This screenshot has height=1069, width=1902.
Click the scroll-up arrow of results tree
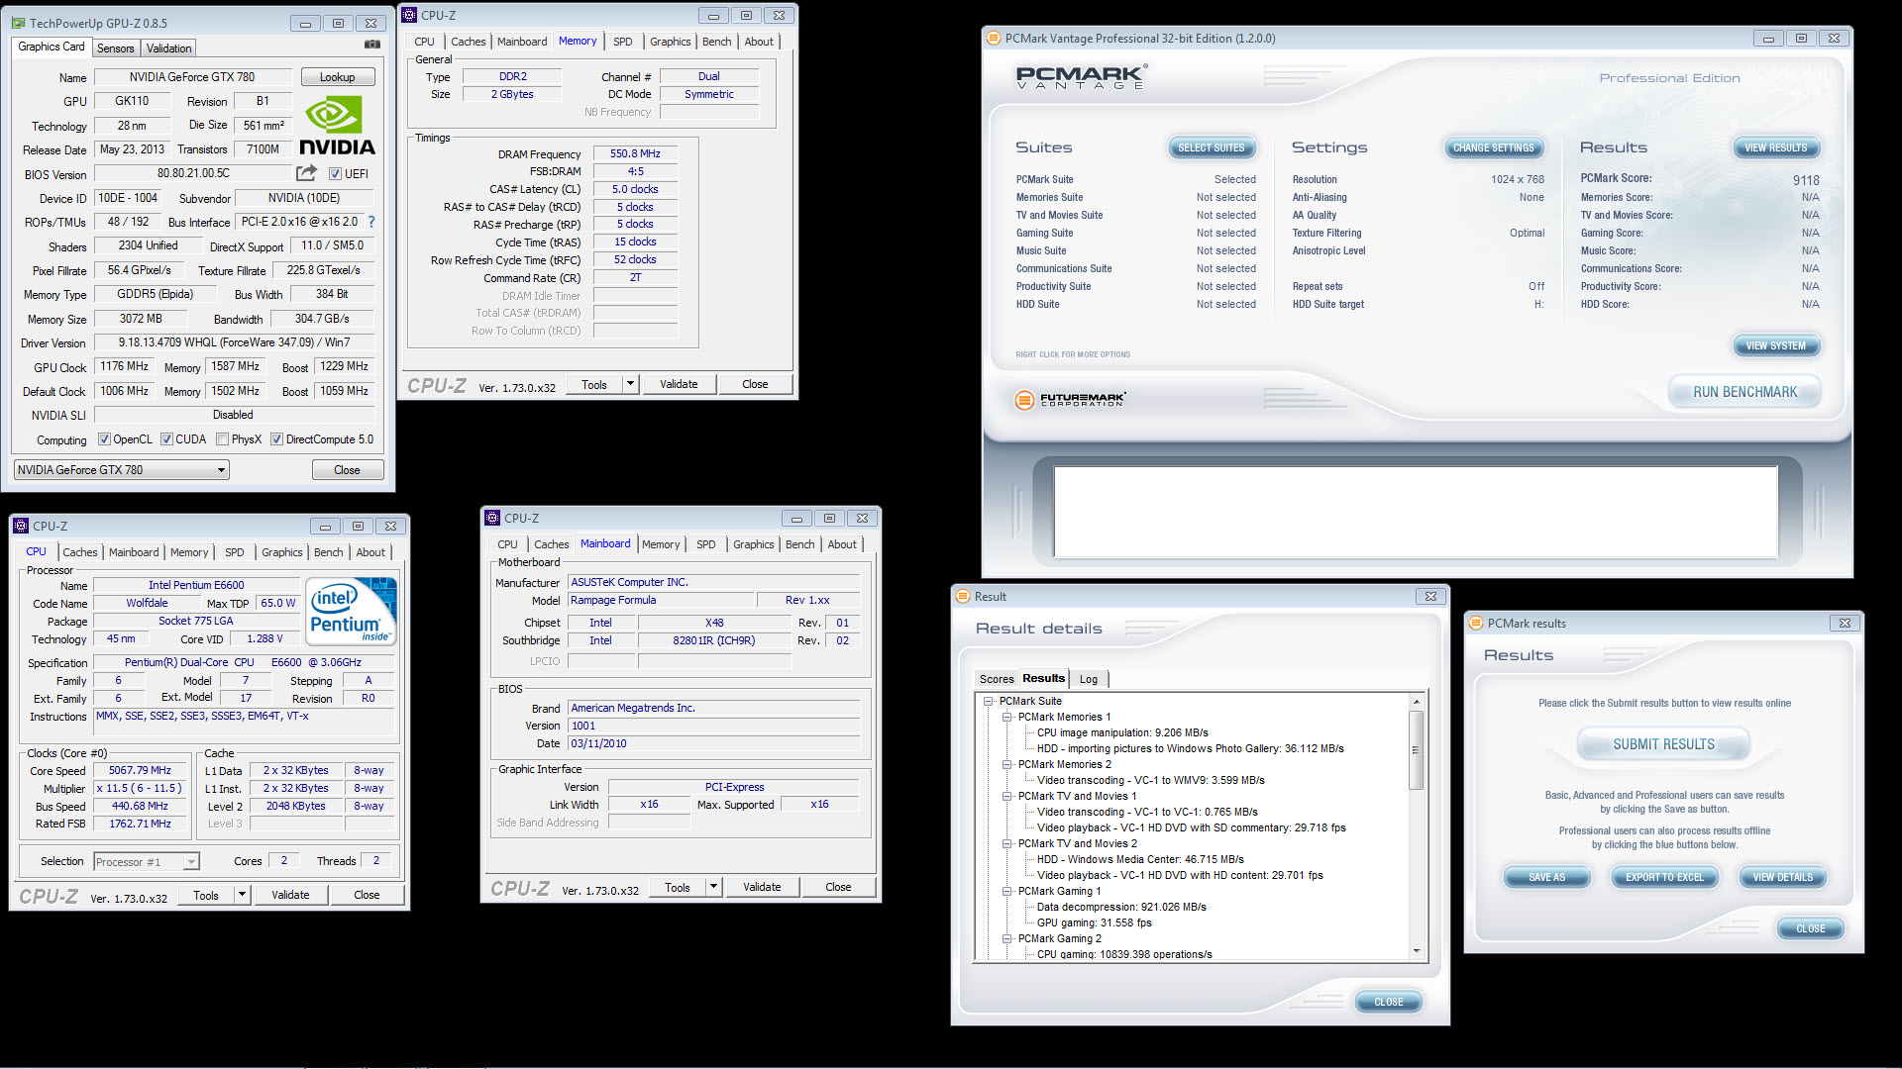click(1416, 702)
